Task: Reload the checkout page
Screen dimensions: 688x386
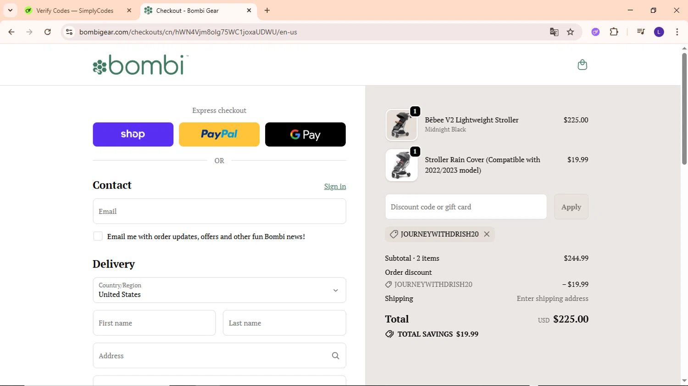Action: [x=48, y=32]
